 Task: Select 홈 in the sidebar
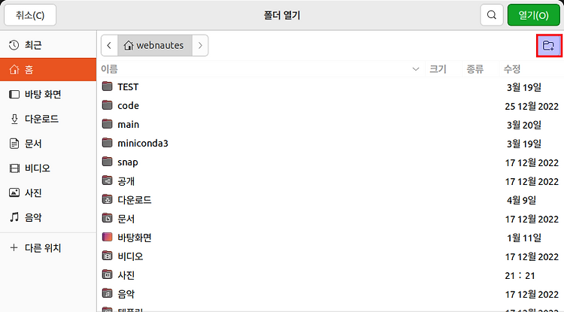(x=48, y=69)
